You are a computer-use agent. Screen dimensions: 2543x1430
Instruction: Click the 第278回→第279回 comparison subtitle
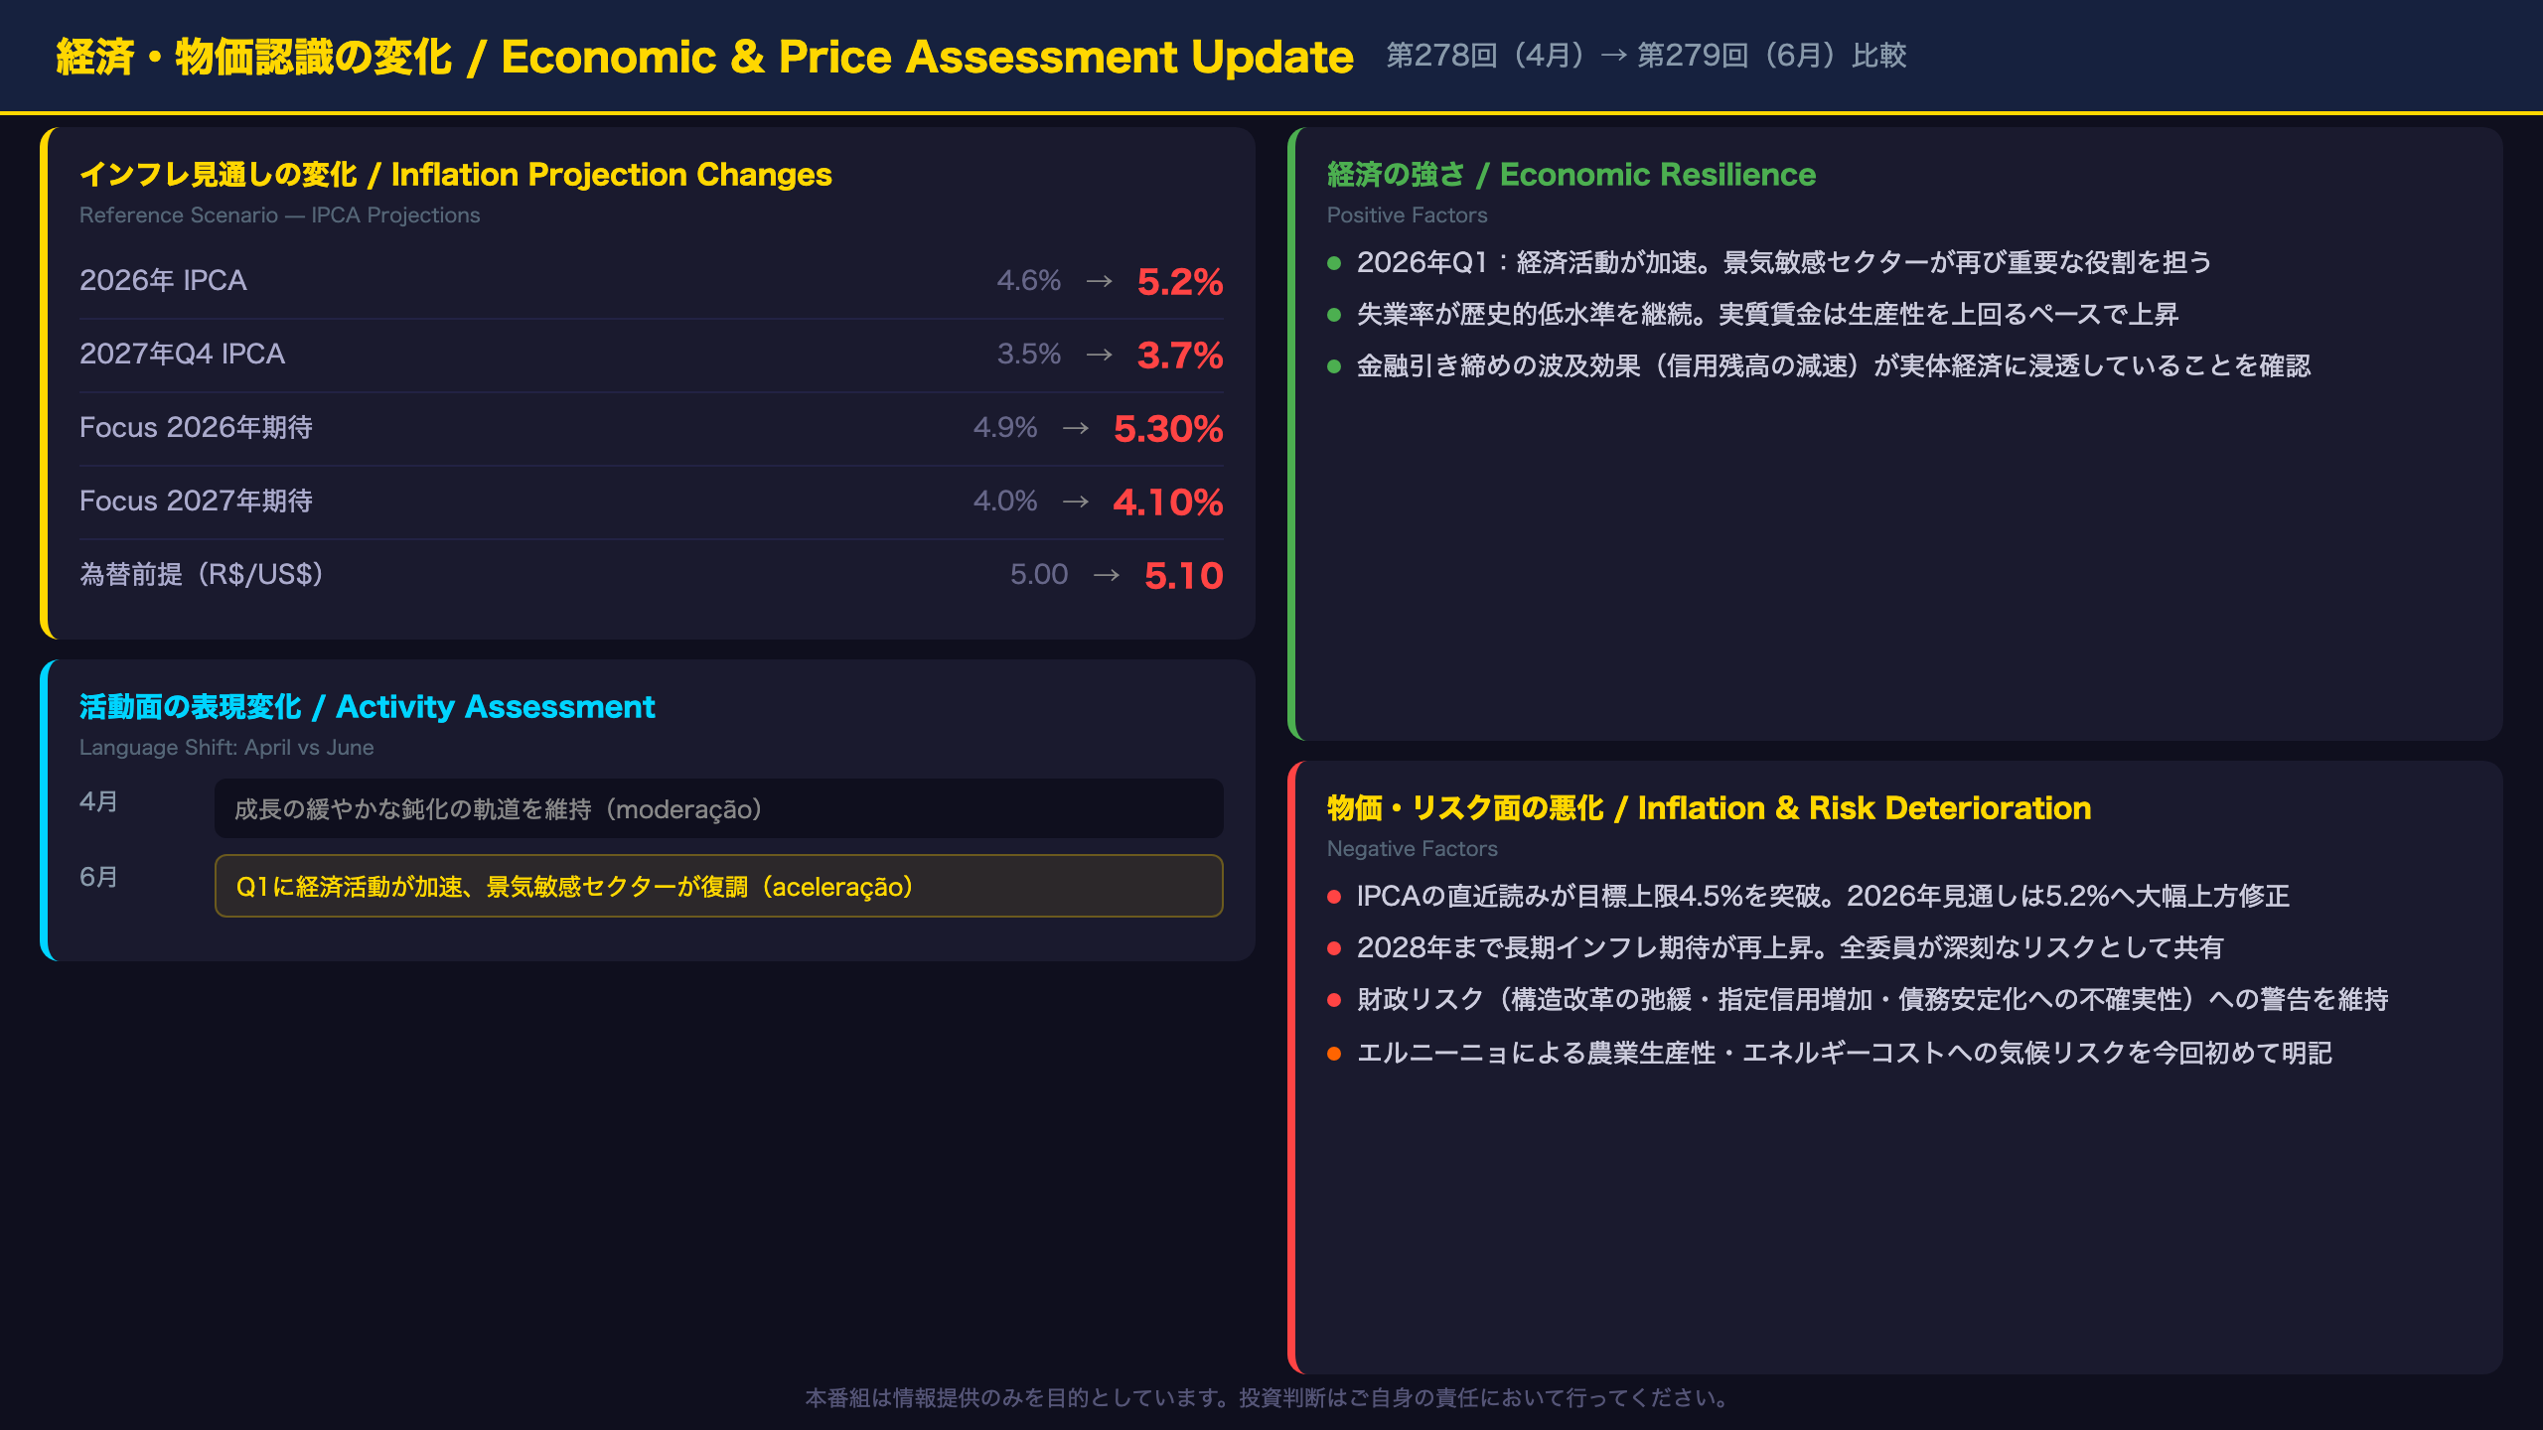(x=1647, y=56)
